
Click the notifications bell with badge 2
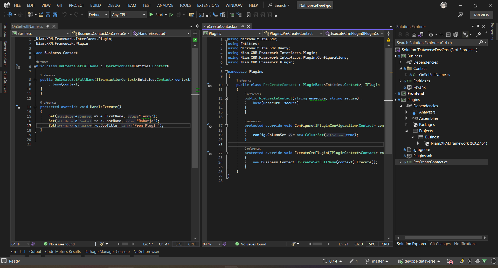coord(449,261)
